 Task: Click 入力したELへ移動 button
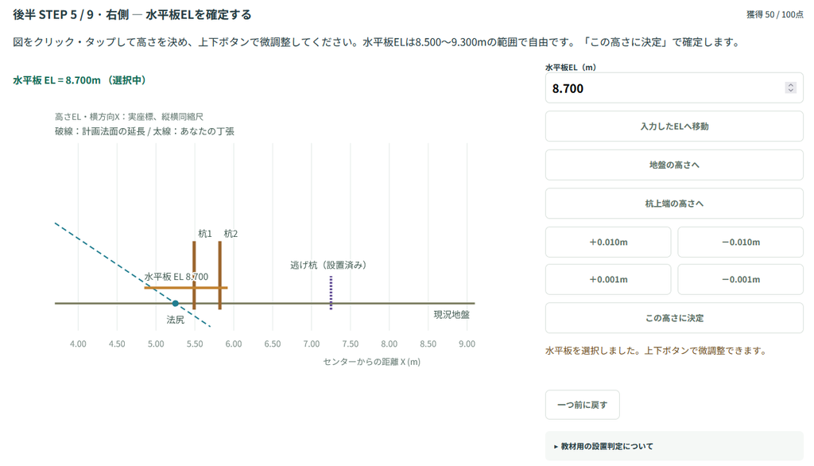[674, 126]
